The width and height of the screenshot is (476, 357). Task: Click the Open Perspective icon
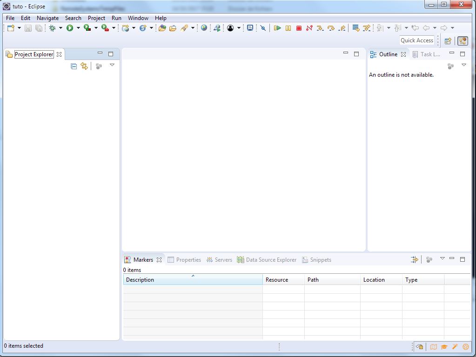[448, 41]
